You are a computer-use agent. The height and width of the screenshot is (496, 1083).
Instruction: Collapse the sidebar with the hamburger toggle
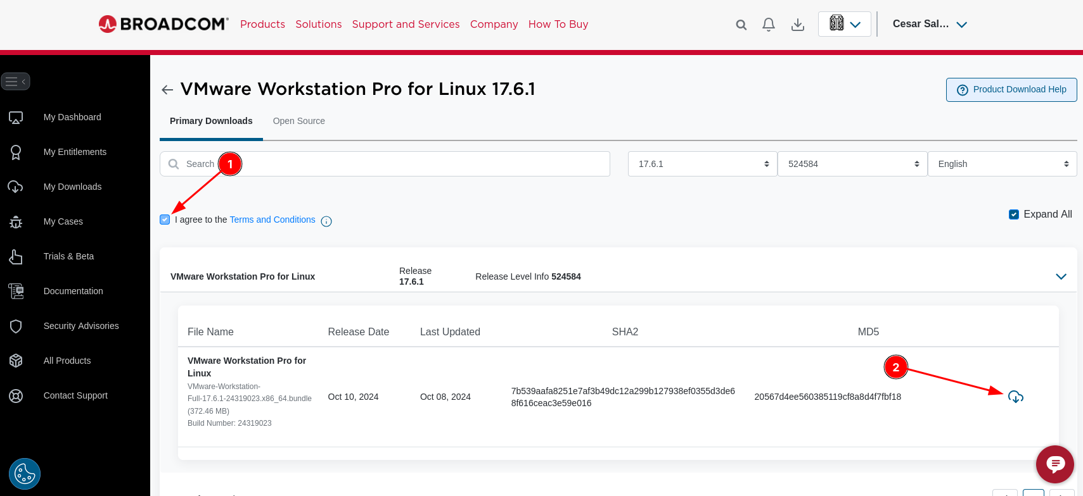coord(16,82)
